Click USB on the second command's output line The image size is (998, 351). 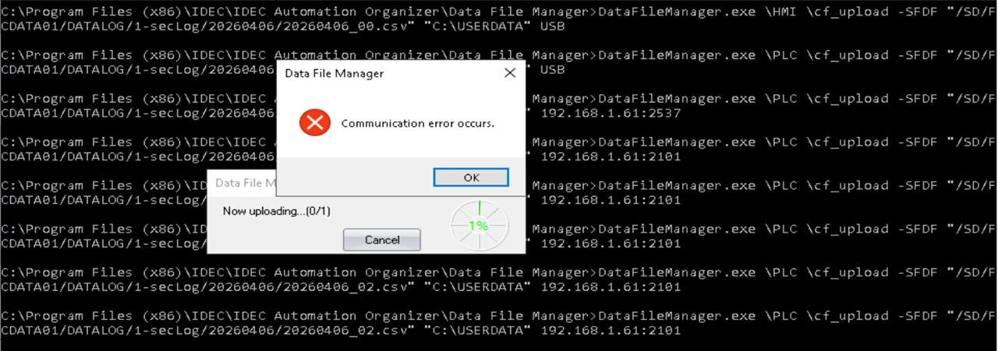(552, 69)
